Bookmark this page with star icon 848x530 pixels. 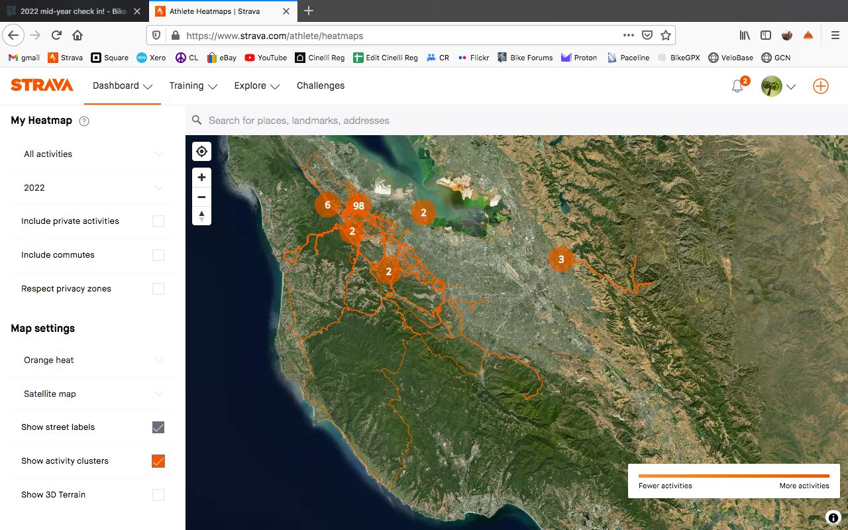point(666,35)
